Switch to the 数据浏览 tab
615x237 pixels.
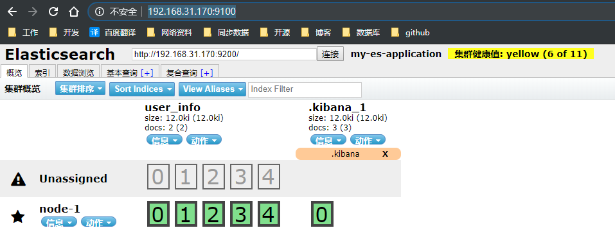[x=78, y=73]
